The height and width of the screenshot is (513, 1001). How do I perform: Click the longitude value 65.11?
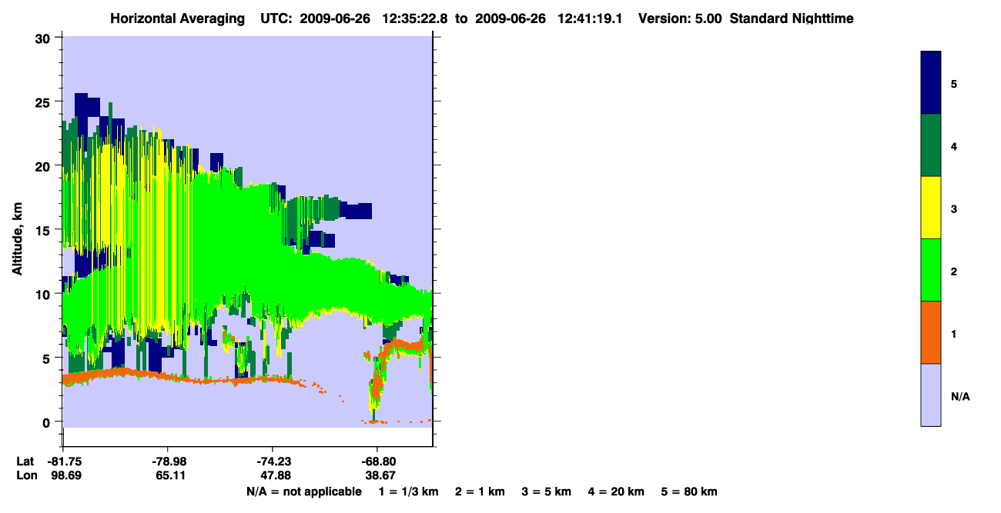click(x=170, y=476)
